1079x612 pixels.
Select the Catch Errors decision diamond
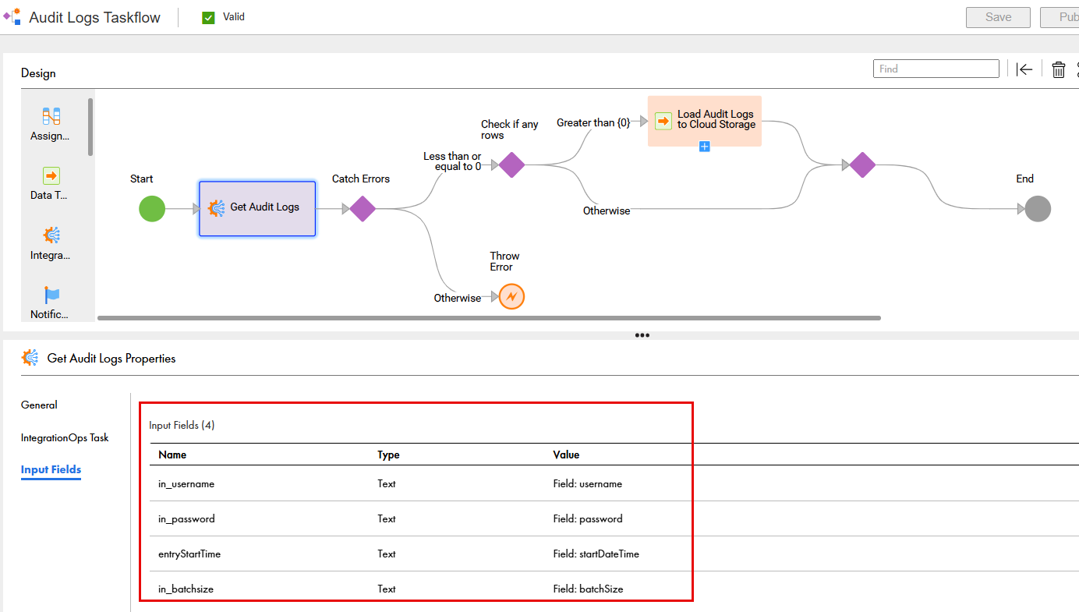click(363, 209)
